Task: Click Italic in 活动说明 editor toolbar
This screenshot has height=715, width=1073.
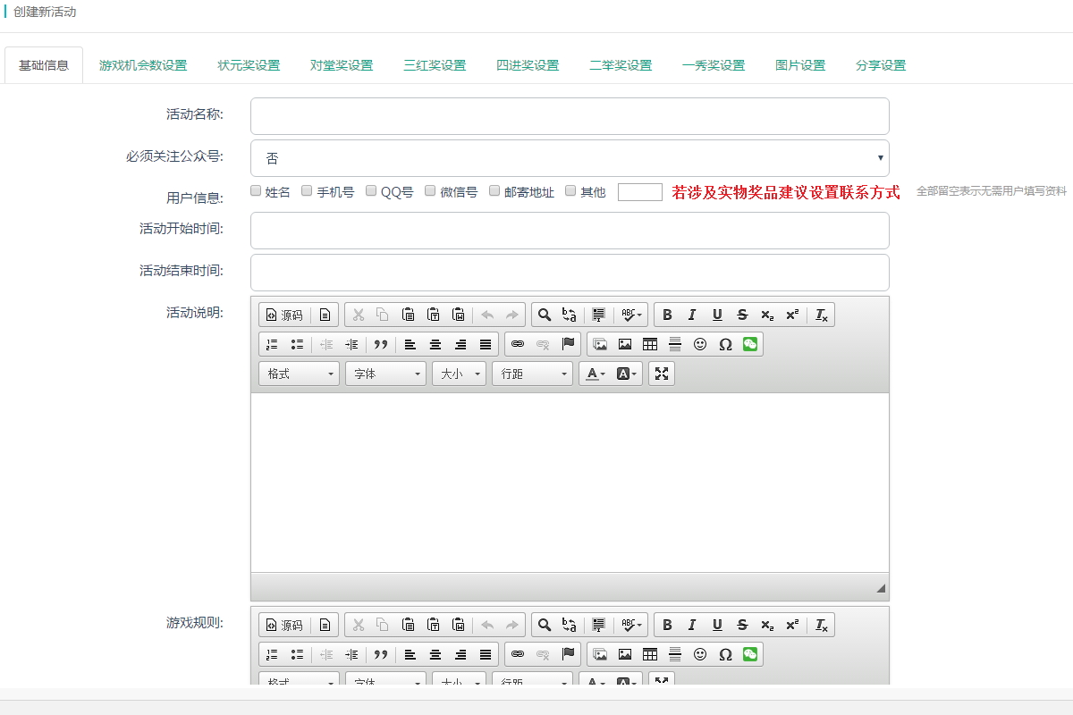Action: coord(692,315)
